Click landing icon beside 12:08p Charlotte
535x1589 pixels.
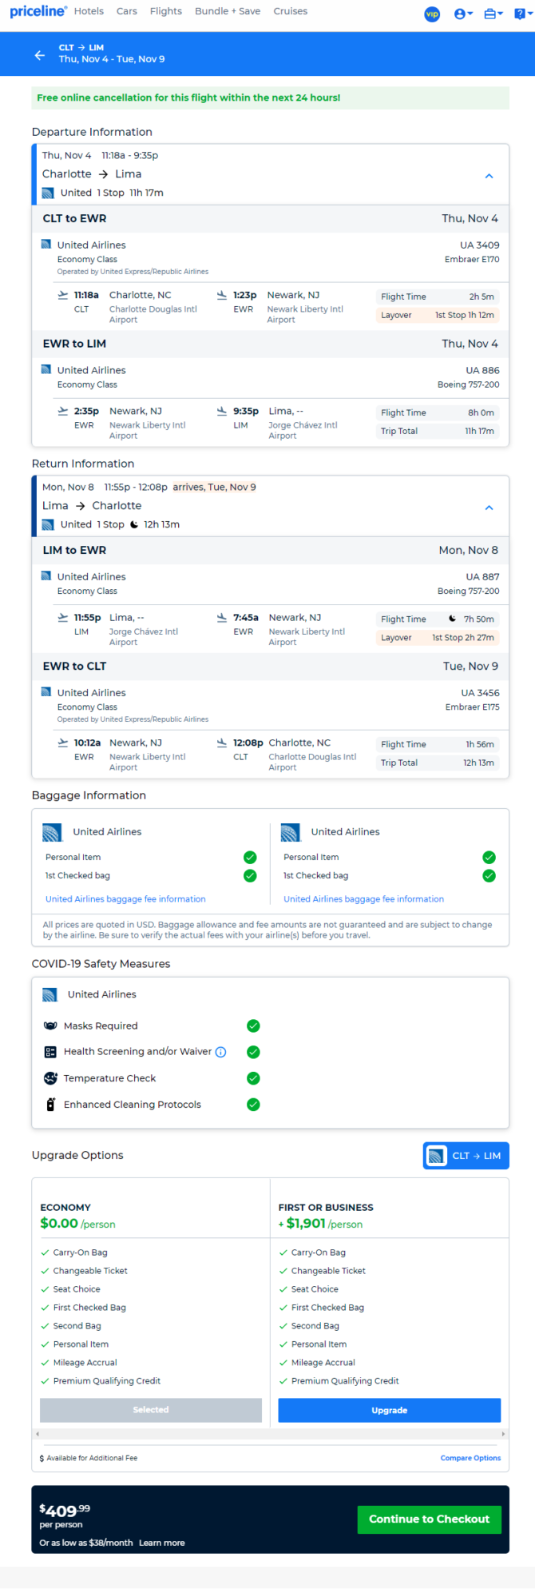pos(222,743)
